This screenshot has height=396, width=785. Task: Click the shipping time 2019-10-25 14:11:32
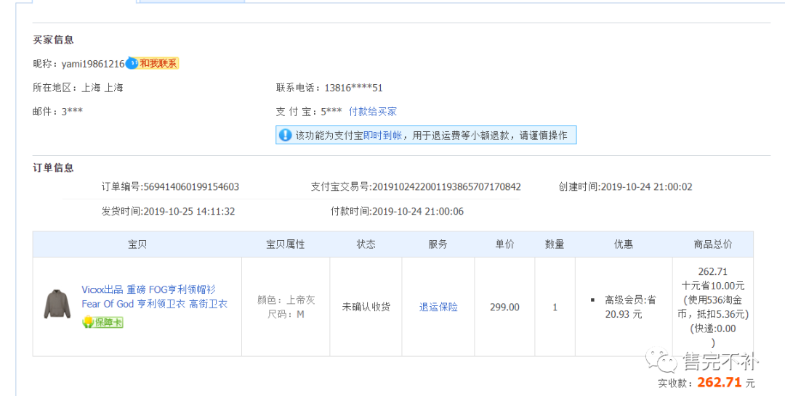click(189, 211)
